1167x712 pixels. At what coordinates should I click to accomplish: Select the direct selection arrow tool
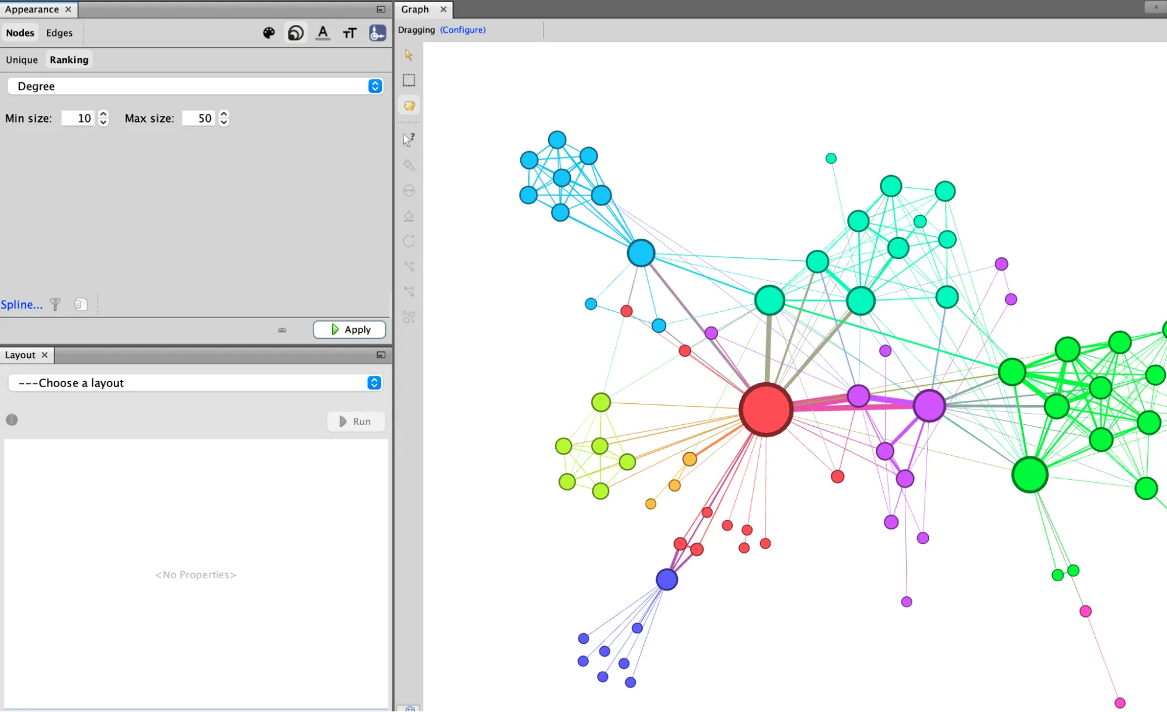point(409,55)
